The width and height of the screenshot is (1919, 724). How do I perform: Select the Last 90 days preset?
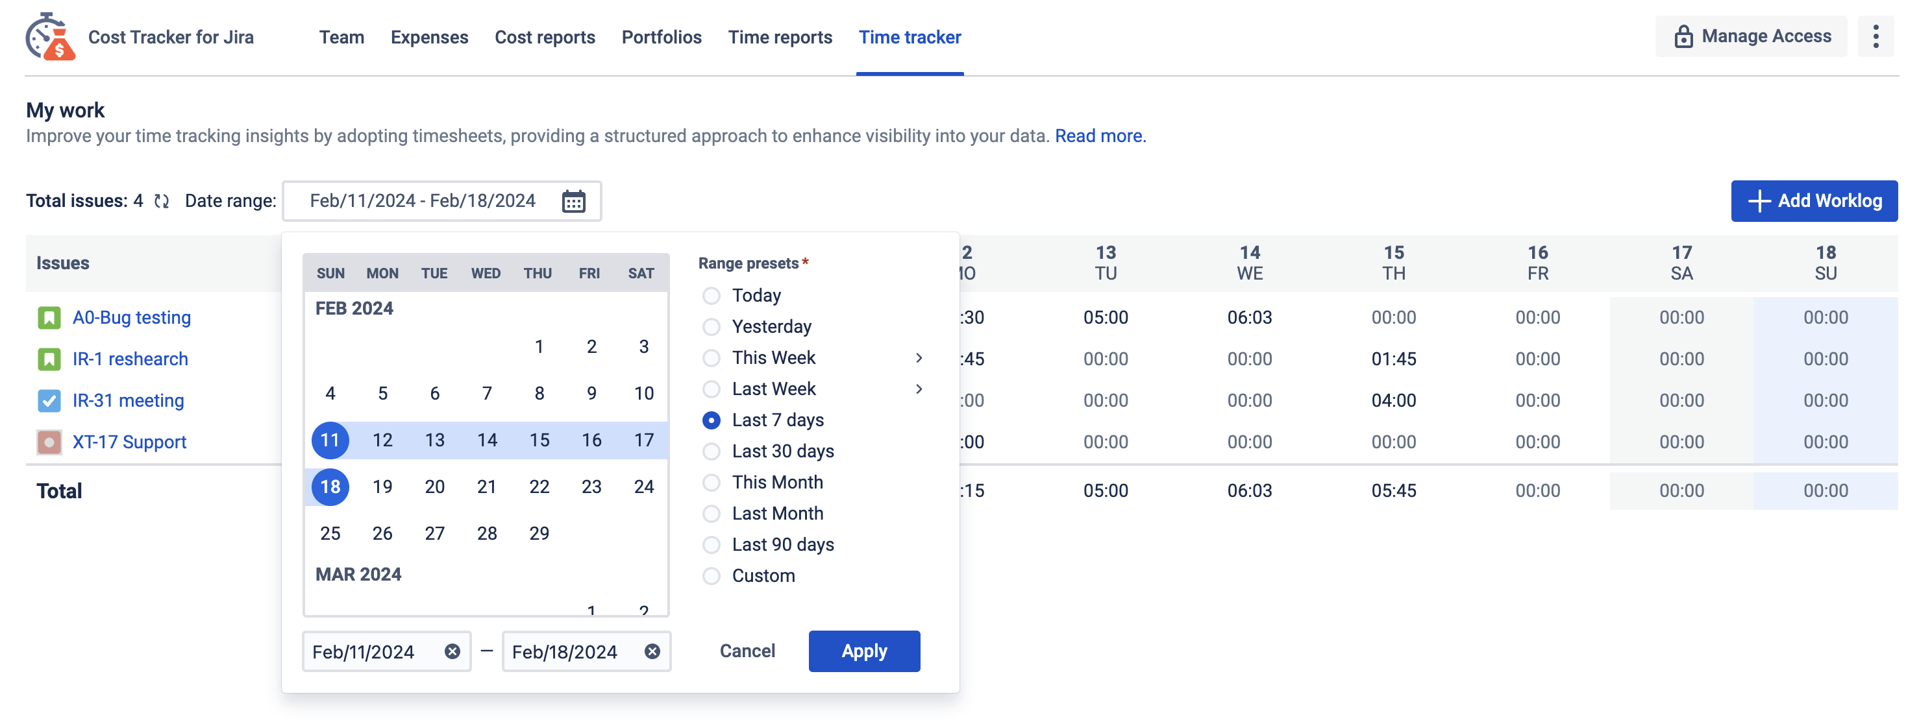pos(712,546)
